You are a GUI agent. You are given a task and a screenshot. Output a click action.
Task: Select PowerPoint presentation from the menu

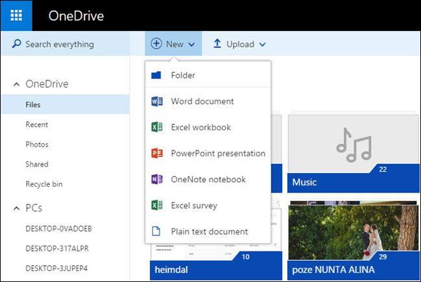[x=208, y=153]
